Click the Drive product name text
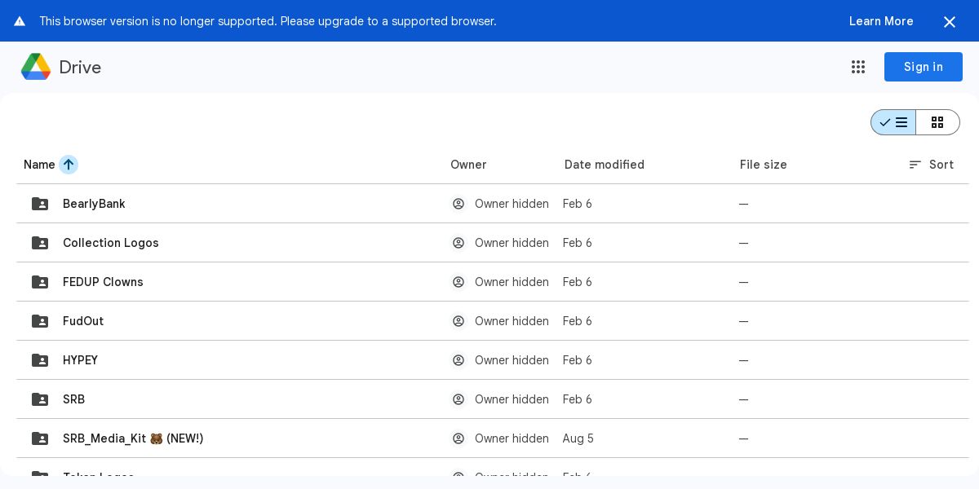979x489 pixels. tap(80, 67)
